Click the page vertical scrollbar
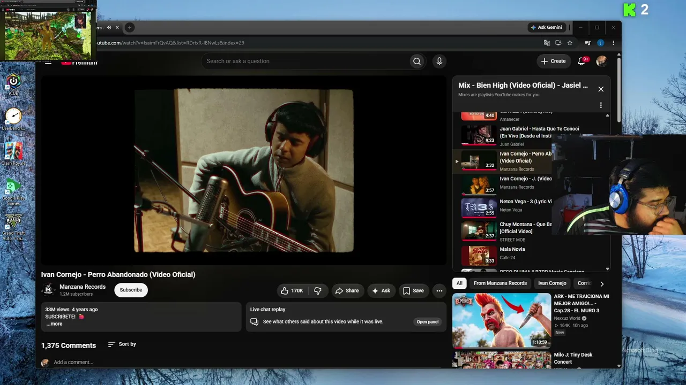The height and width of the screenshot is (385, 686). point(618,89)
